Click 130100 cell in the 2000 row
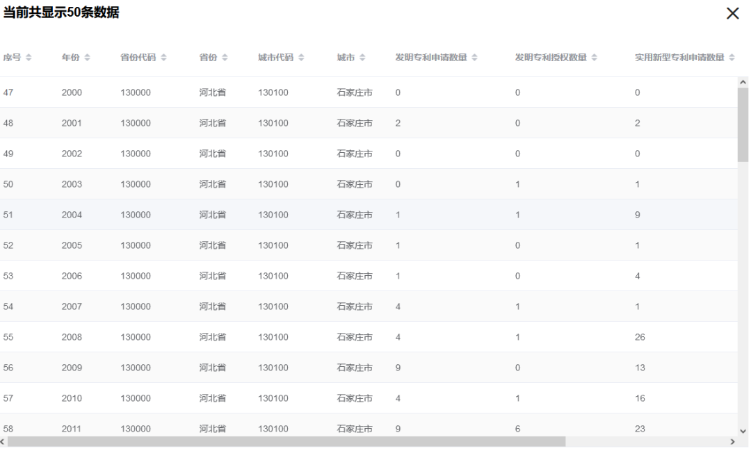The image size is (751, 451). click(273, 92)
